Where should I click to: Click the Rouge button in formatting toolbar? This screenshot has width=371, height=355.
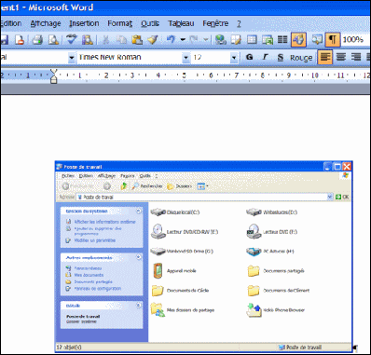pos(301,58)
